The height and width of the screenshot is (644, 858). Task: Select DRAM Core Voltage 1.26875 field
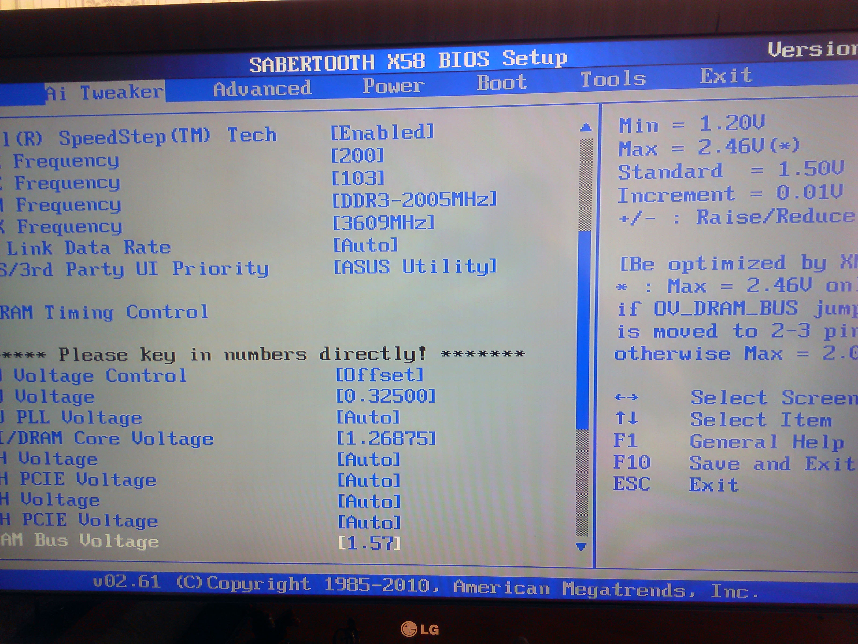386,439
